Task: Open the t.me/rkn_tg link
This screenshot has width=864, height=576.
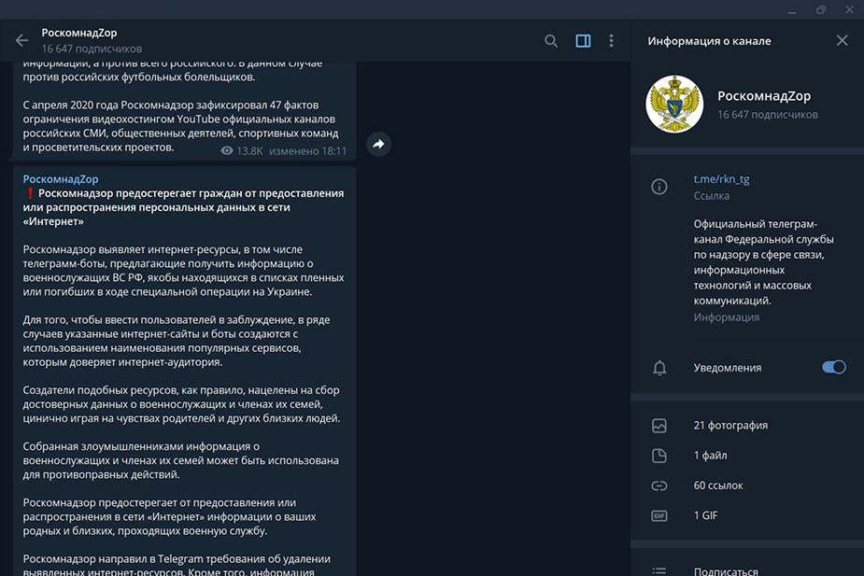Action: click(x=721, y=179)
